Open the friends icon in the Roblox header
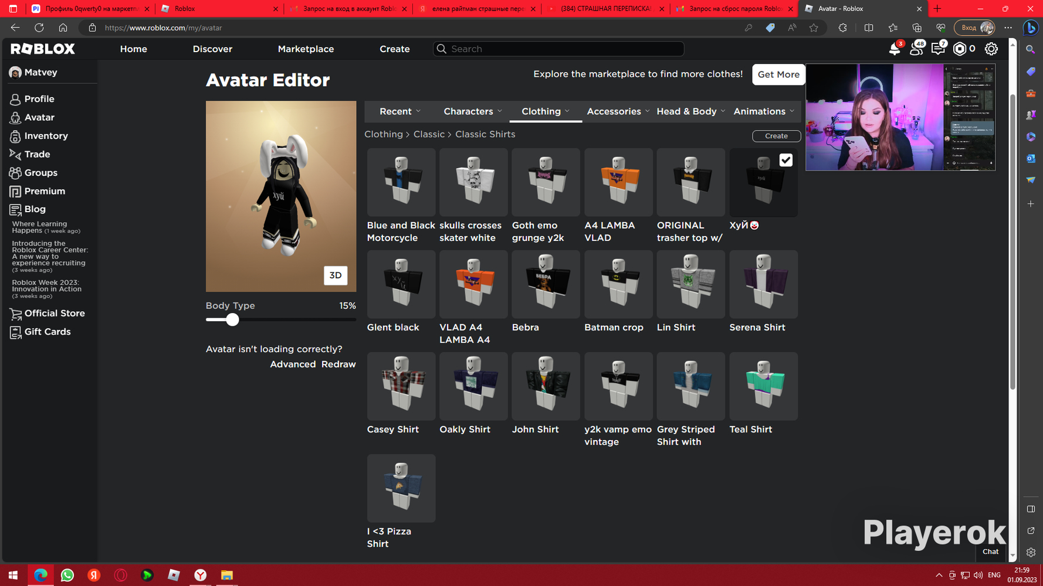The width and height of the screenshot is (1043, 586). [916, 49]
